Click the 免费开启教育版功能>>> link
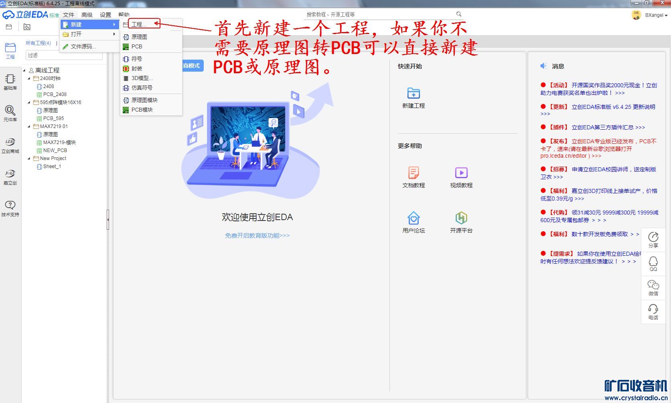The height and width of the screenshot is (403, 671). click(257, 235)
